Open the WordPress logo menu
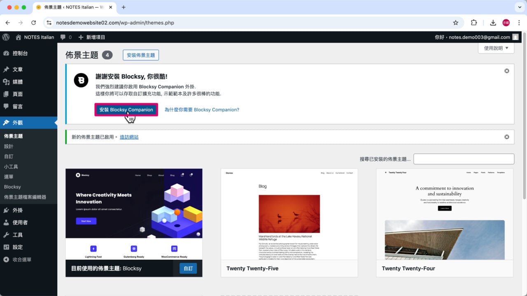 point(6,37)
